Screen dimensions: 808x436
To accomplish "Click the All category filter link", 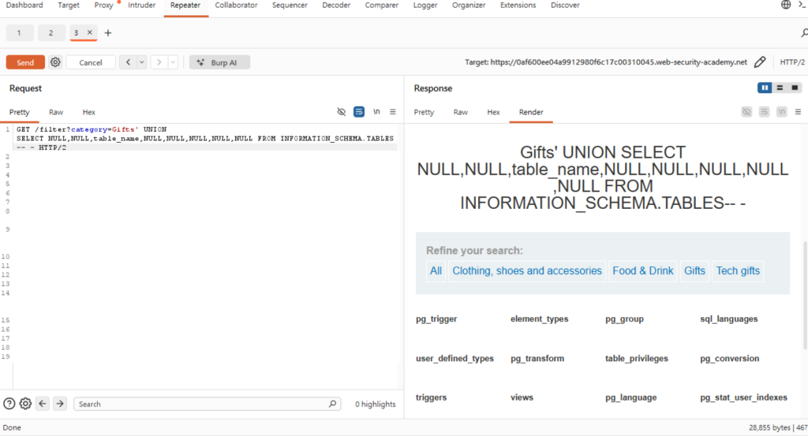I will [x=436, y=270].
